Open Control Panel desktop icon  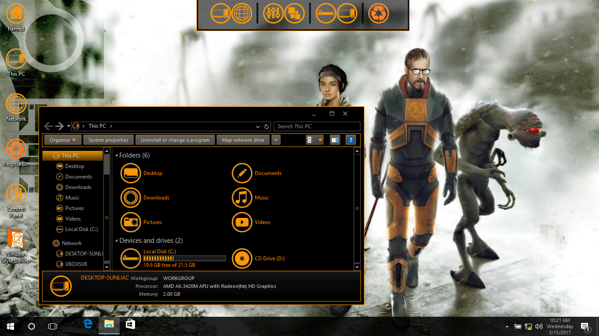(x=16, y=194)
